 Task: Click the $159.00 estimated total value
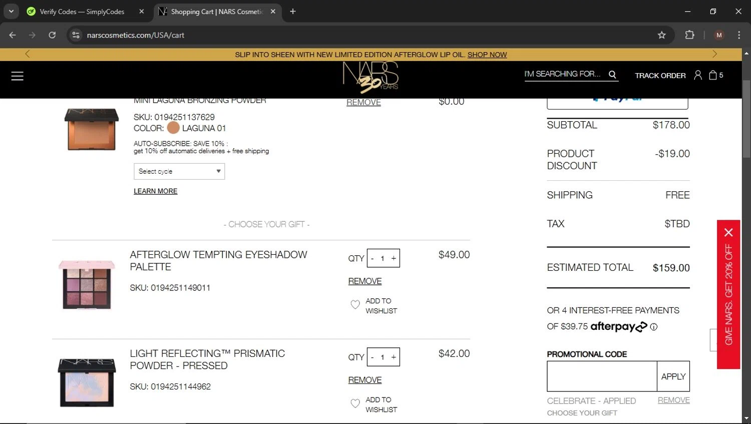(x=671, y=268)
